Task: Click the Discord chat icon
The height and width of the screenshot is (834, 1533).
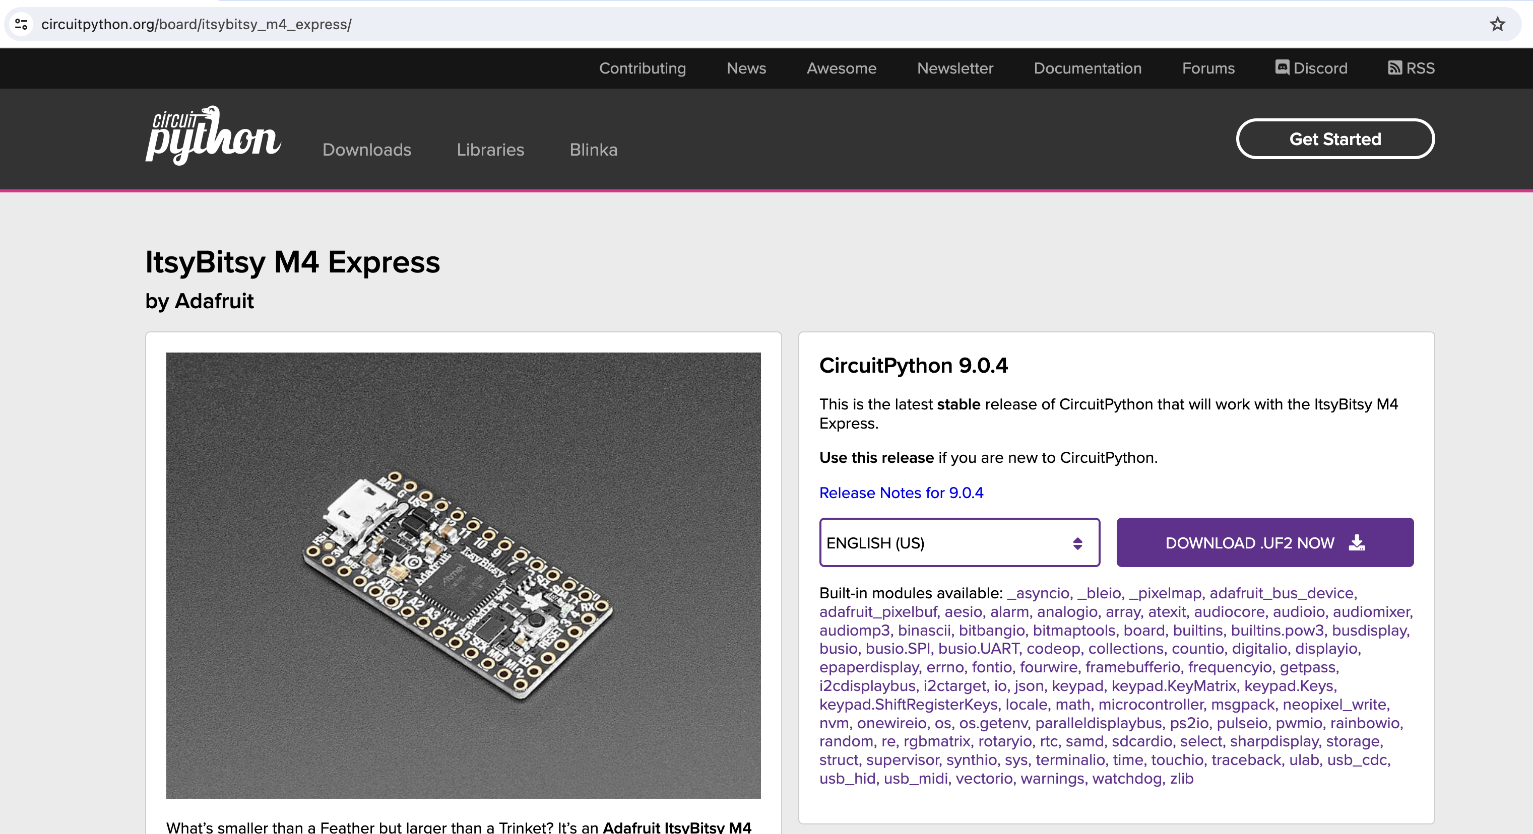Action: [1282, 68]
